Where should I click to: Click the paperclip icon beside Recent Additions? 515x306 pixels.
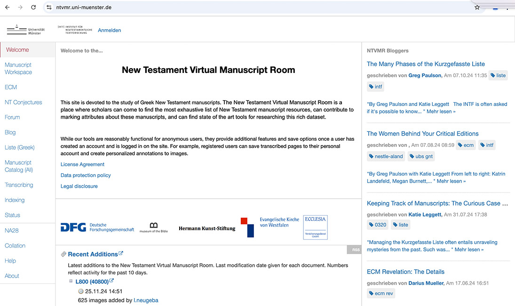coord(63,254)
